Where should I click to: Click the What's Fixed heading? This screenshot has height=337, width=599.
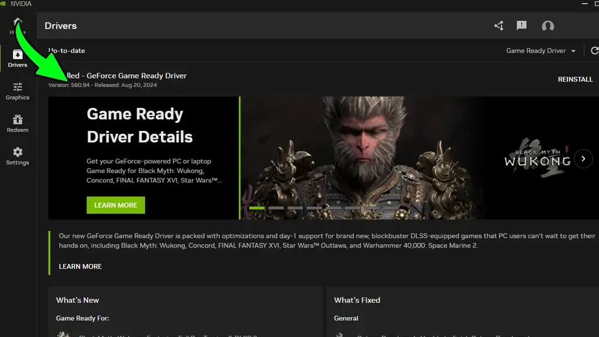[x=357, y=300]
